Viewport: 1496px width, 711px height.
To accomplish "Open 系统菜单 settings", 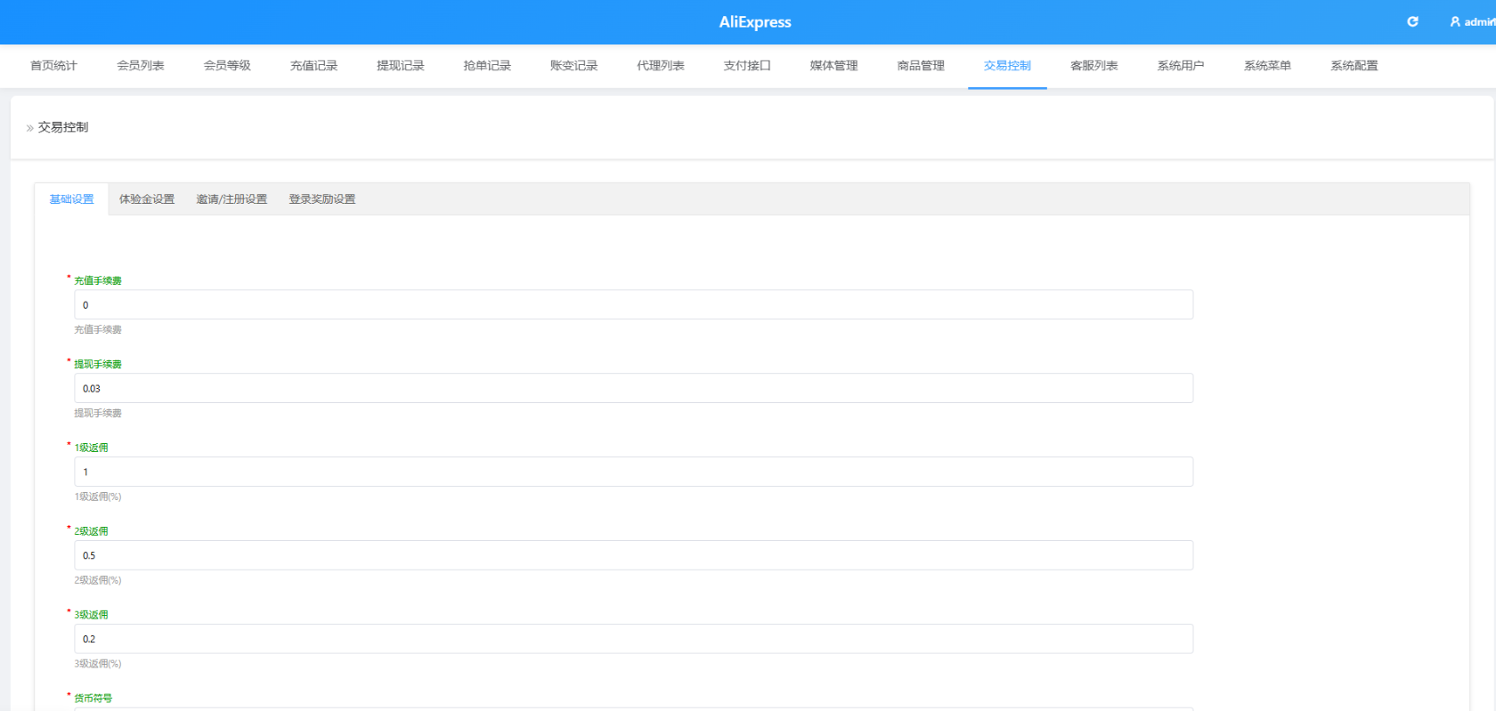I will pyautogui.click(x=1267, y=66).
